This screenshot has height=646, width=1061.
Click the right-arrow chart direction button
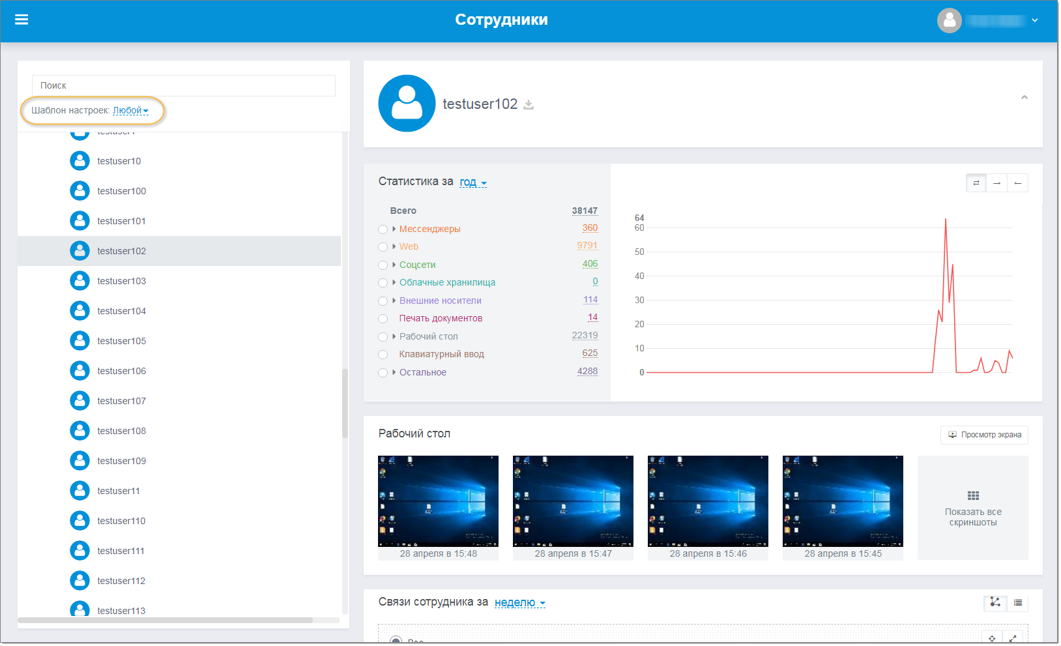(x=996, y=183)
